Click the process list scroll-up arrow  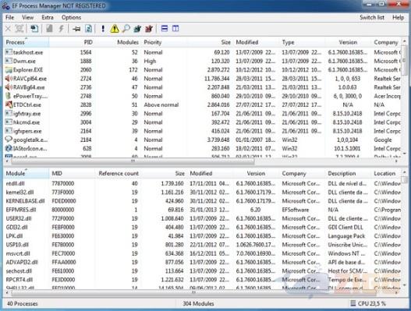coord(405,41)
